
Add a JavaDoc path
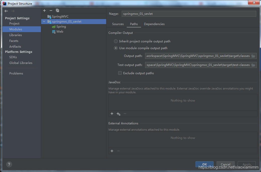pos(112,114)
